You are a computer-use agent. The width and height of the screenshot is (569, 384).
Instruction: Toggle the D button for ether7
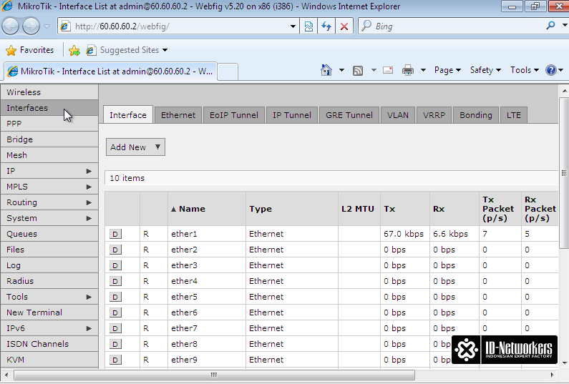[x=115, y=328]
